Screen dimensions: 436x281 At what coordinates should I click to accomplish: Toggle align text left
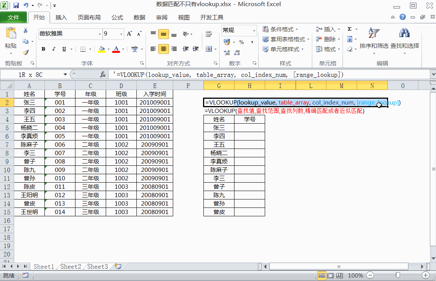(153, 49)
